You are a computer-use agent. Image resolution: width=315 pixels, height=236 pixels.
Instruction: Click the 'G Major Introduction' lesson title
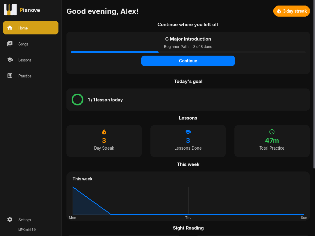click(x=188, y=39)
